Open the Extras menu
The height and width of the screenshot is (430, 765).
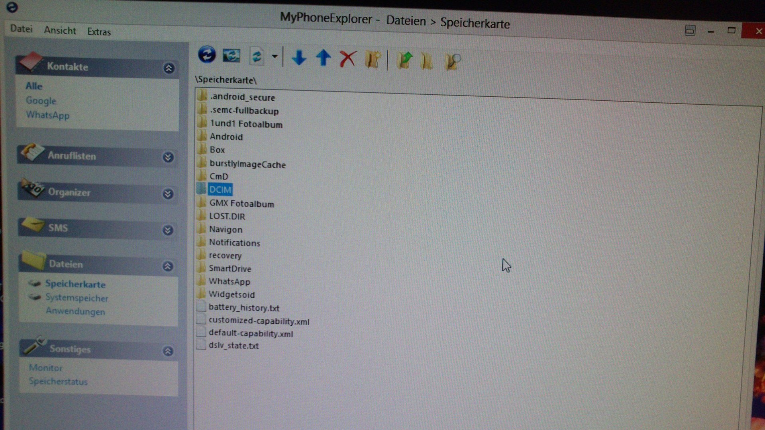pyautogui.click(x=99, y=32)
